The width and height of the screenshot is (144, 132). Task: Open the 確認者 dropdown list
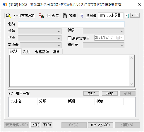[104, 45]
